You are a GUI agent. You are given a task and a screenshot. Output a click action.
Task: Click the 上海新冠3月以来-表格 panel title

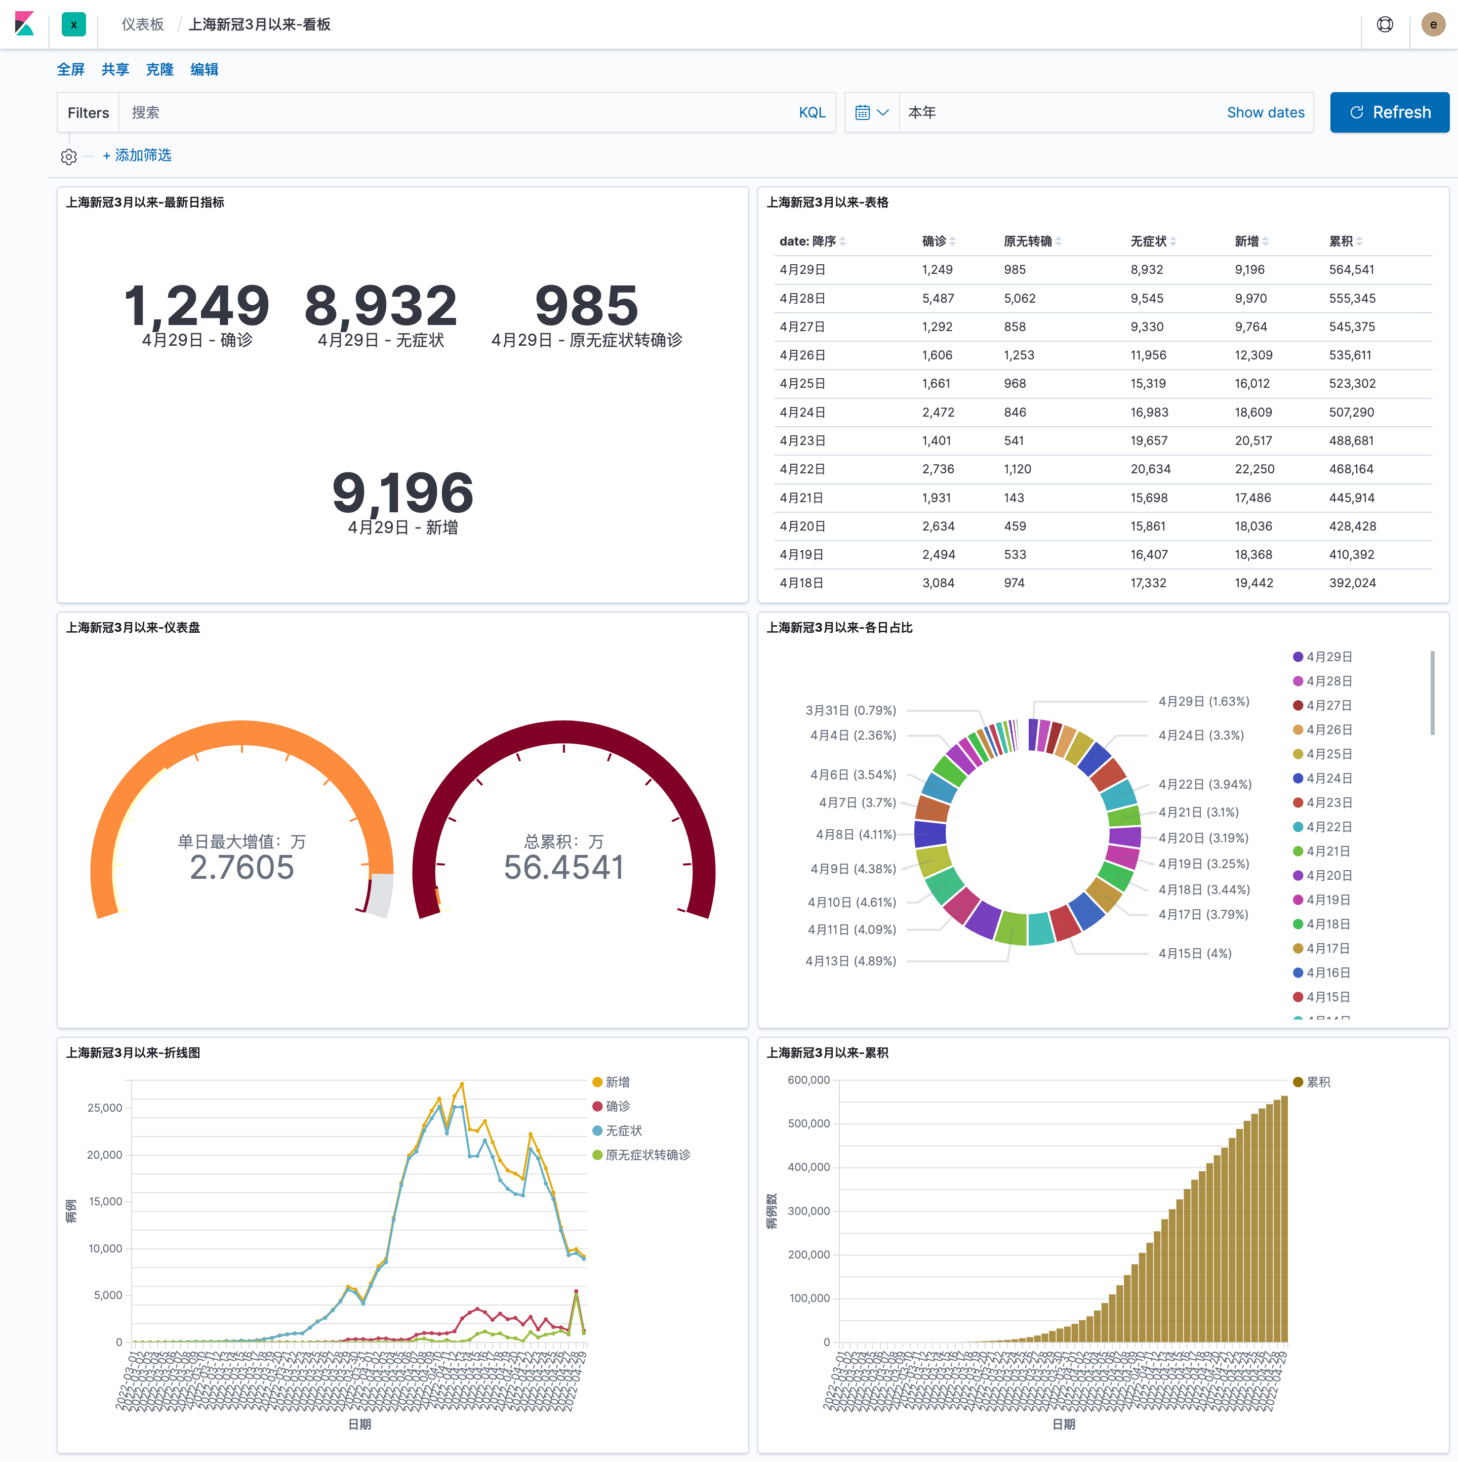point(827,202)
